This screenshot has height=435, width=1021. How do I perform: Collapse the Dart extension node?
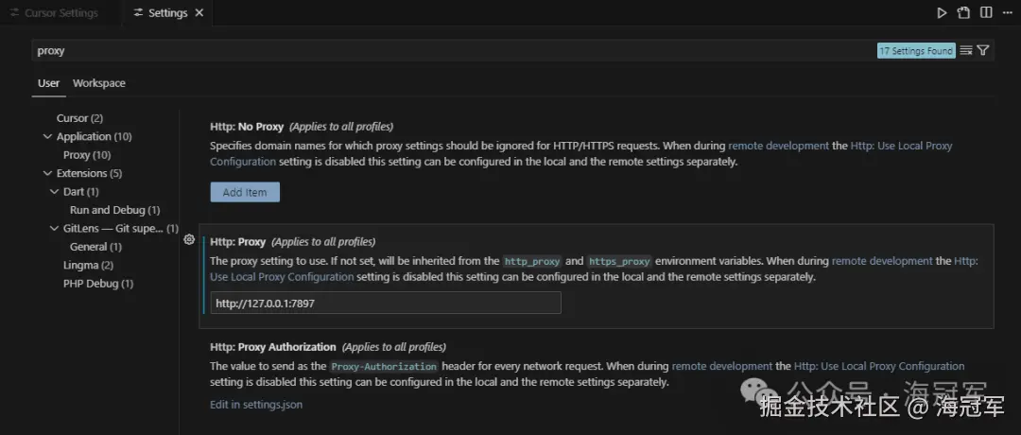[x=55, y=192]
